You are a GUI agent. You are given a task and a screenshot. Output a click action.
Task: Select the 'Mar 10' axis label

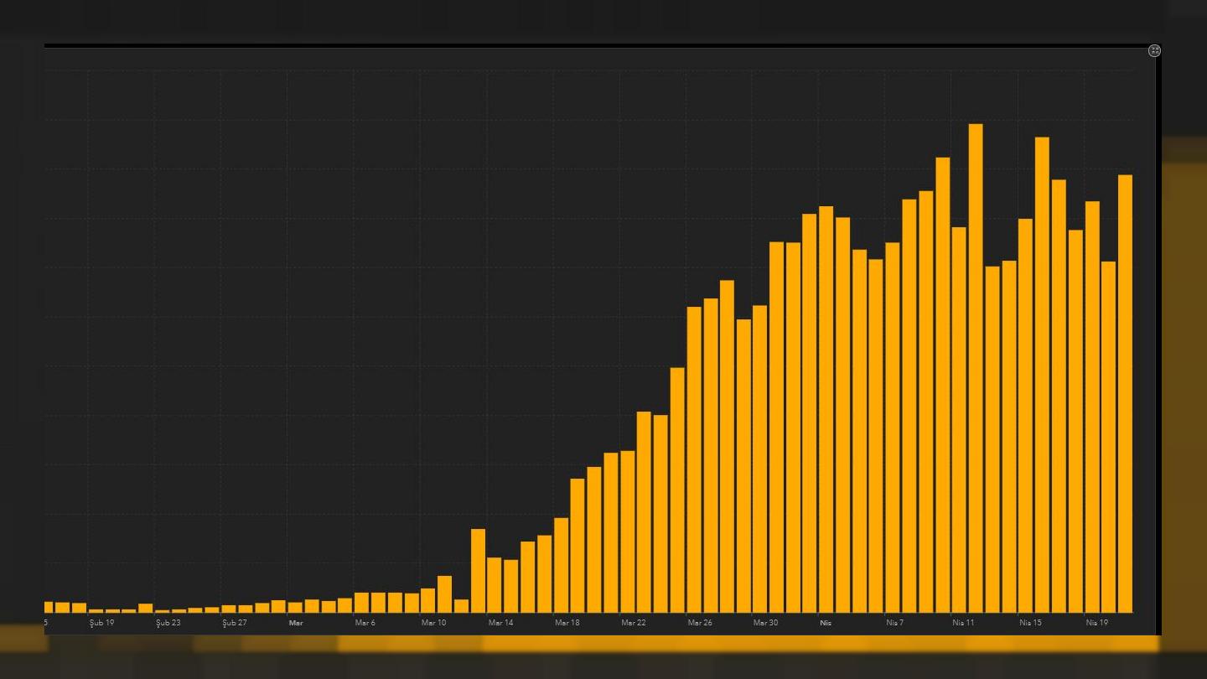(433, 623)
